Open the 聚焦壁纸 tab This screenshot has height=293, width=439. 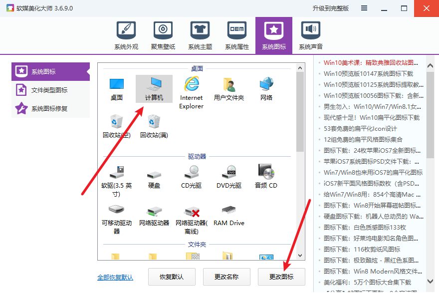pyautogui.click(x=163, y=36)
